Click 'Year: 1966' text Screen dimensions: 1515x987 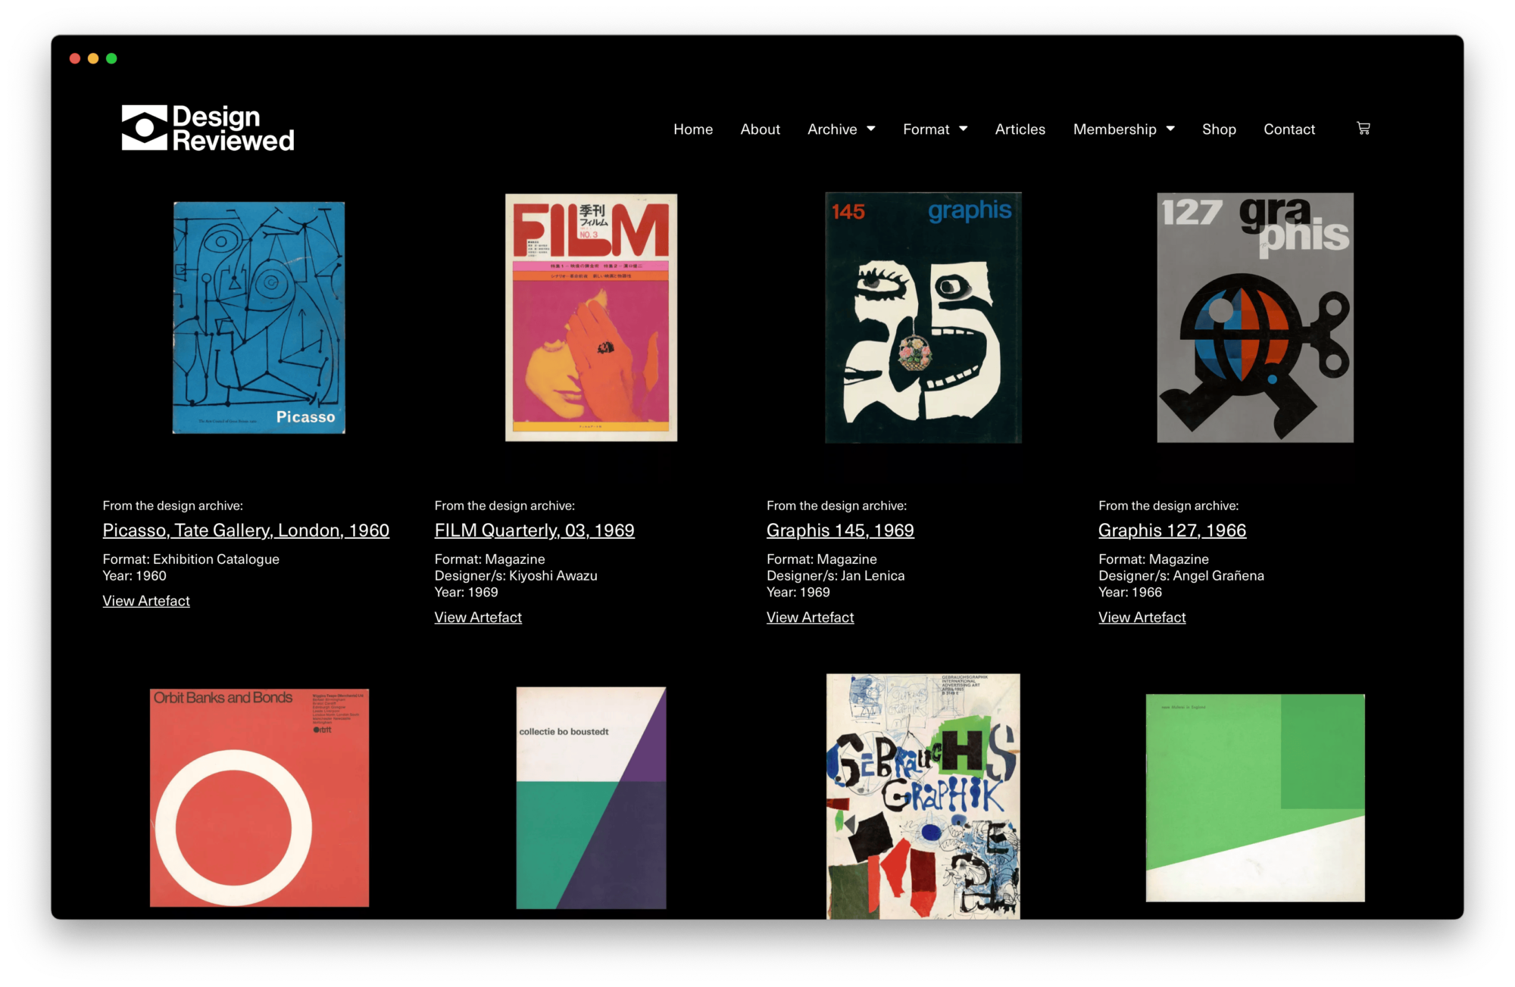tap(1130, 593)
